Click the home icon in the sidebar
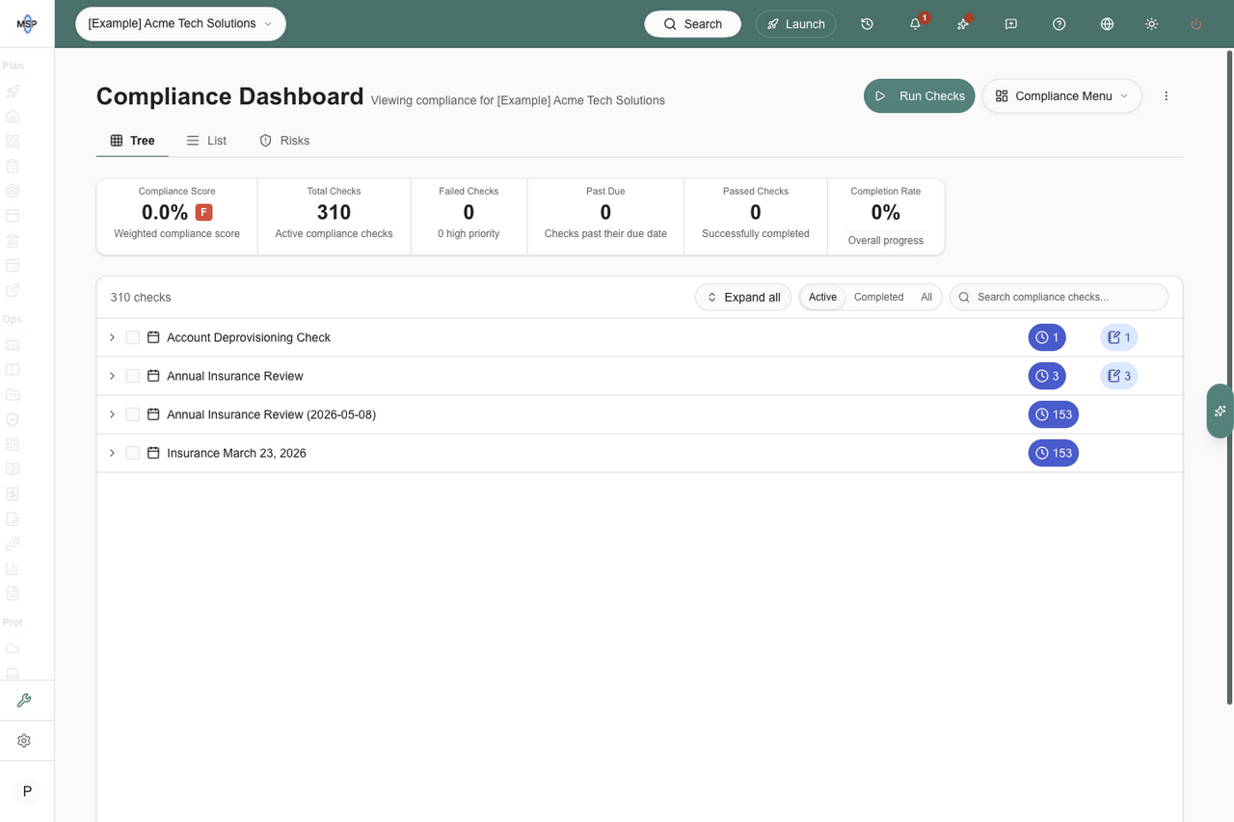1234x822 pixels. pyautogui.click(x=13, y=117)
